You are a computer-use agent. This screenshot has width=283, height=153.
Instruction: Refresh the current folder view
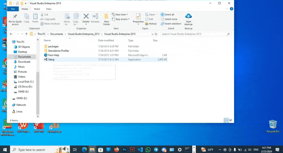coord(156,34)
